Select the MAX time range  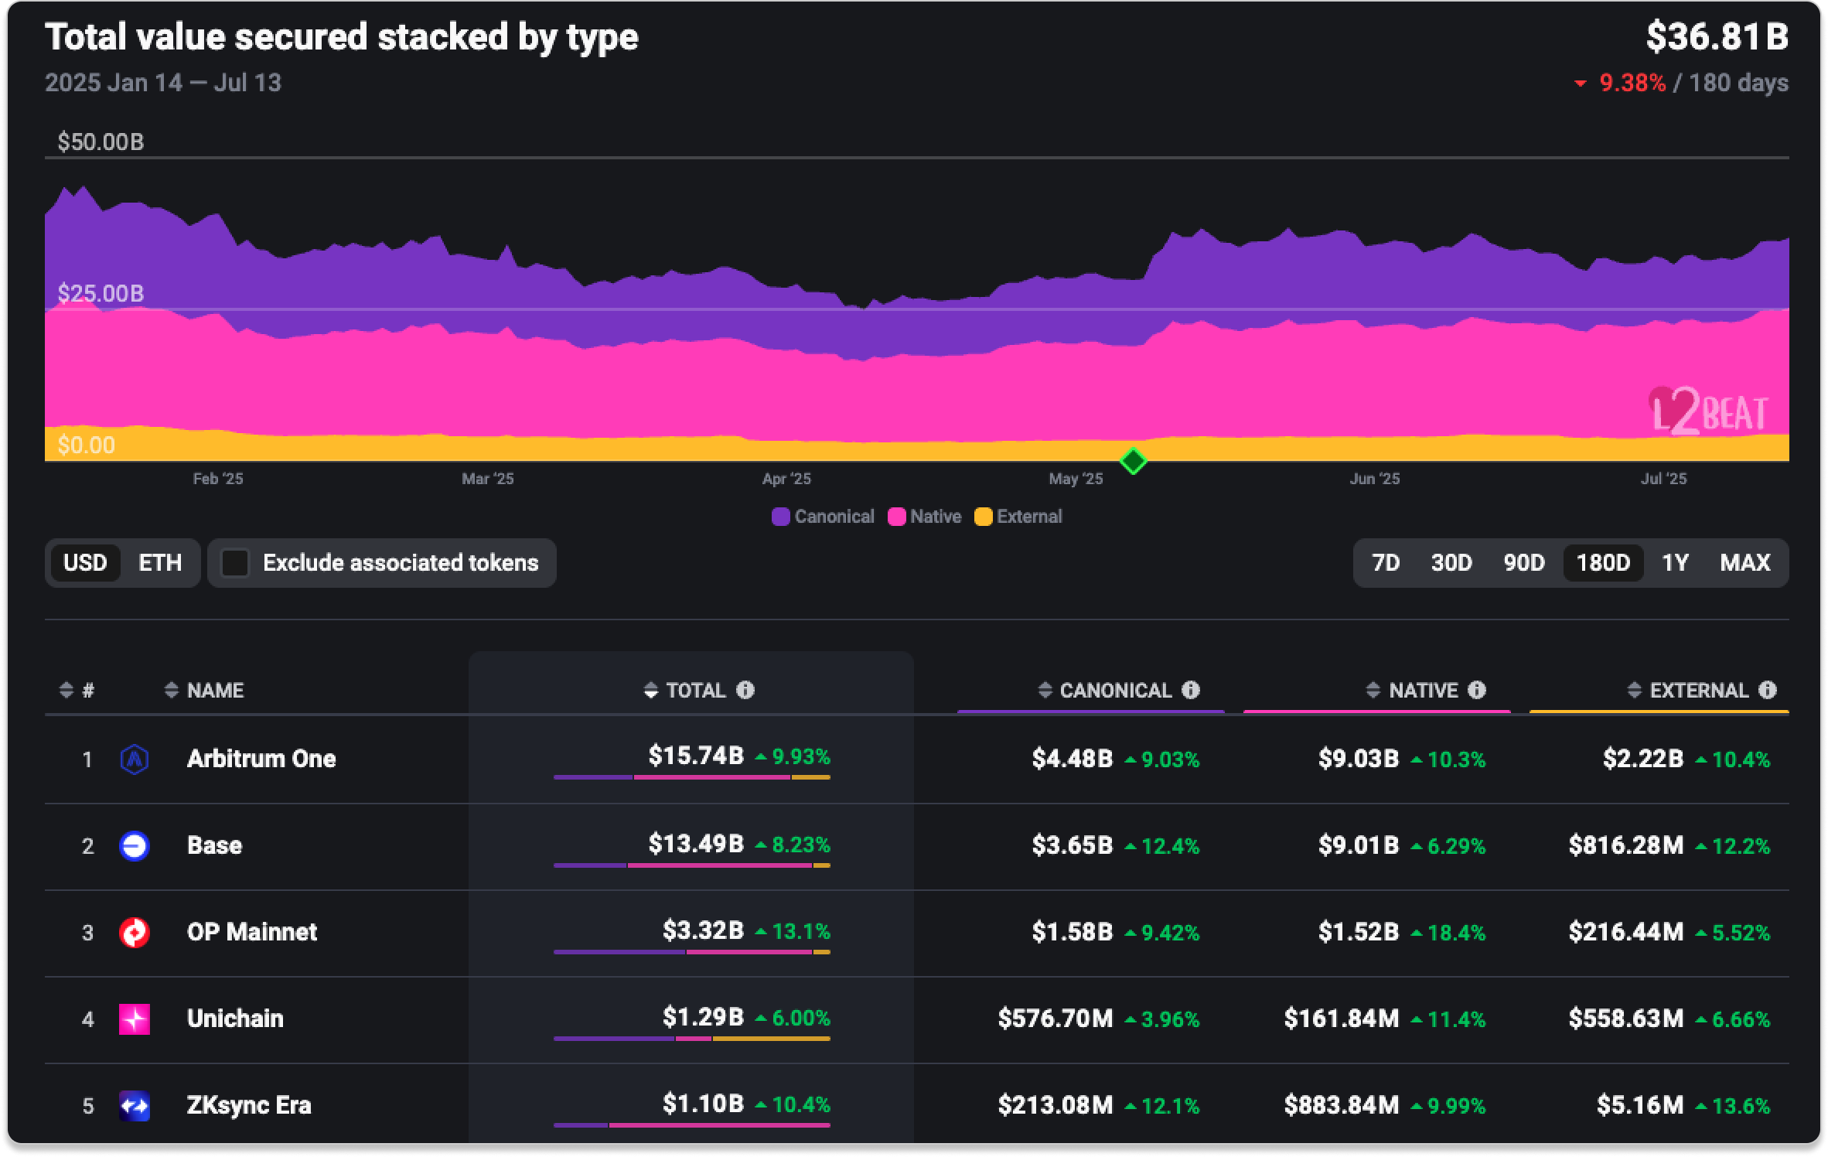click(x=1744, y=563)
